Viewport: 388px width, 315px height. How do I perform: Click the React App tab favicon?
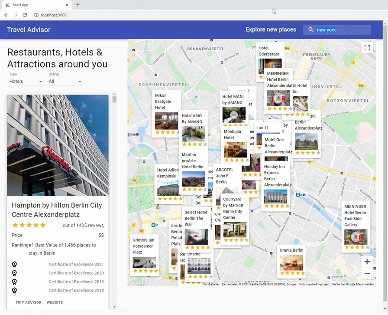[7, 5]
